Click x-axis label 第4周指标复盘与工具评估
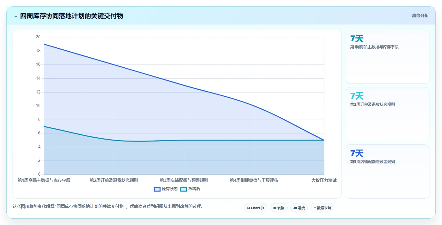 (x=254, y=180)
